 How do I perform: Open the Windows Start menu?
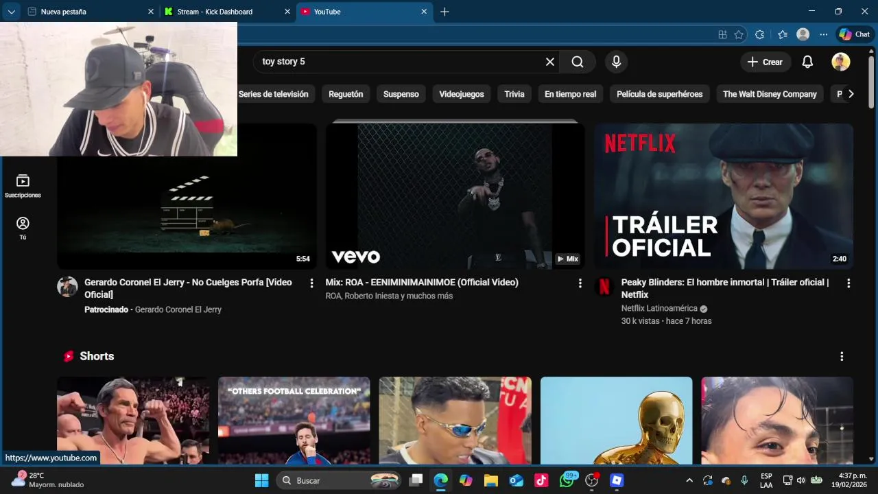click(x=262, y=480)
